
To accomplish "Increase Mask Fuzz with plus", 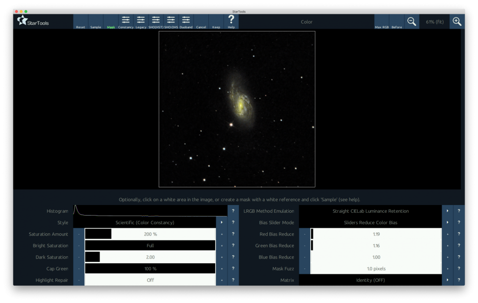I will coord(447,269).
